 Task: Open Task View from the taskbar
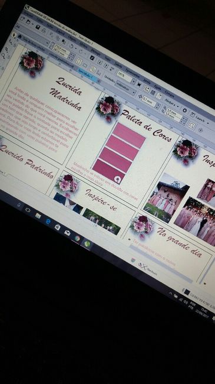click(28, 210)
